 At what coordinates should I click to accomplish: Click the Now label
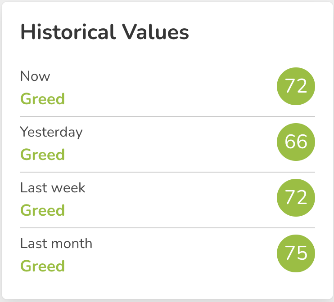(35, 76)
